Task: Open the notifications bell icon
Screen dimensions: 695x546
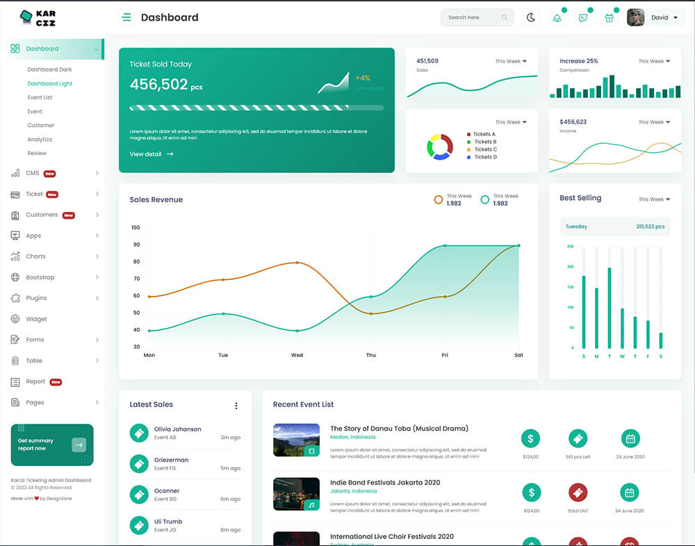Action: pos(557,17)
